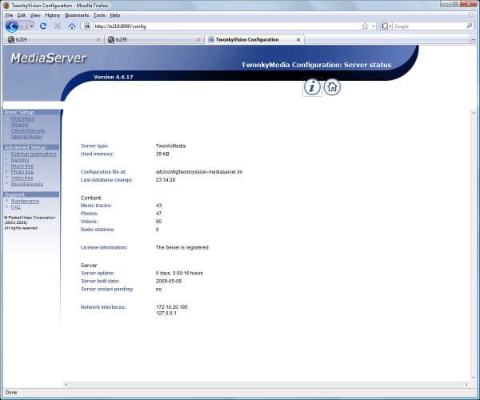Click the Firefox Back arrow button
This screenshot has height=400, width=480.
coord(12,26)
